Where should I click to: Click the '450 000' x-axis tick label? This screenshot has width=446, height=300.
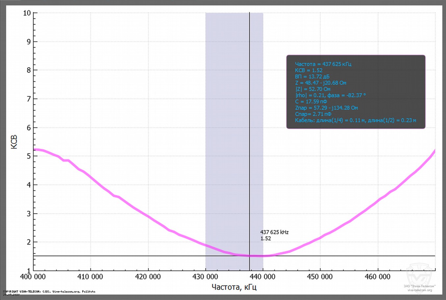coord(320,277)
